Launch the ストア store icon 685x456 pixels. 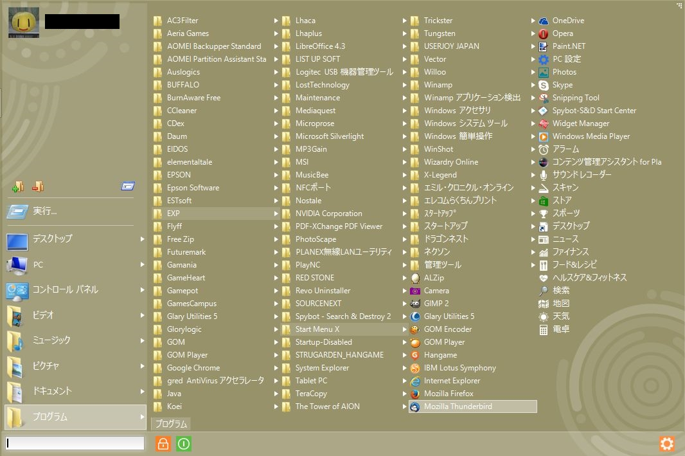click(544, 201)
